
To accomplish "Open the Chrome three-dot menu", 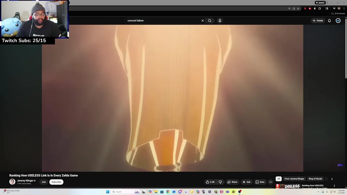I will (344, 9).
